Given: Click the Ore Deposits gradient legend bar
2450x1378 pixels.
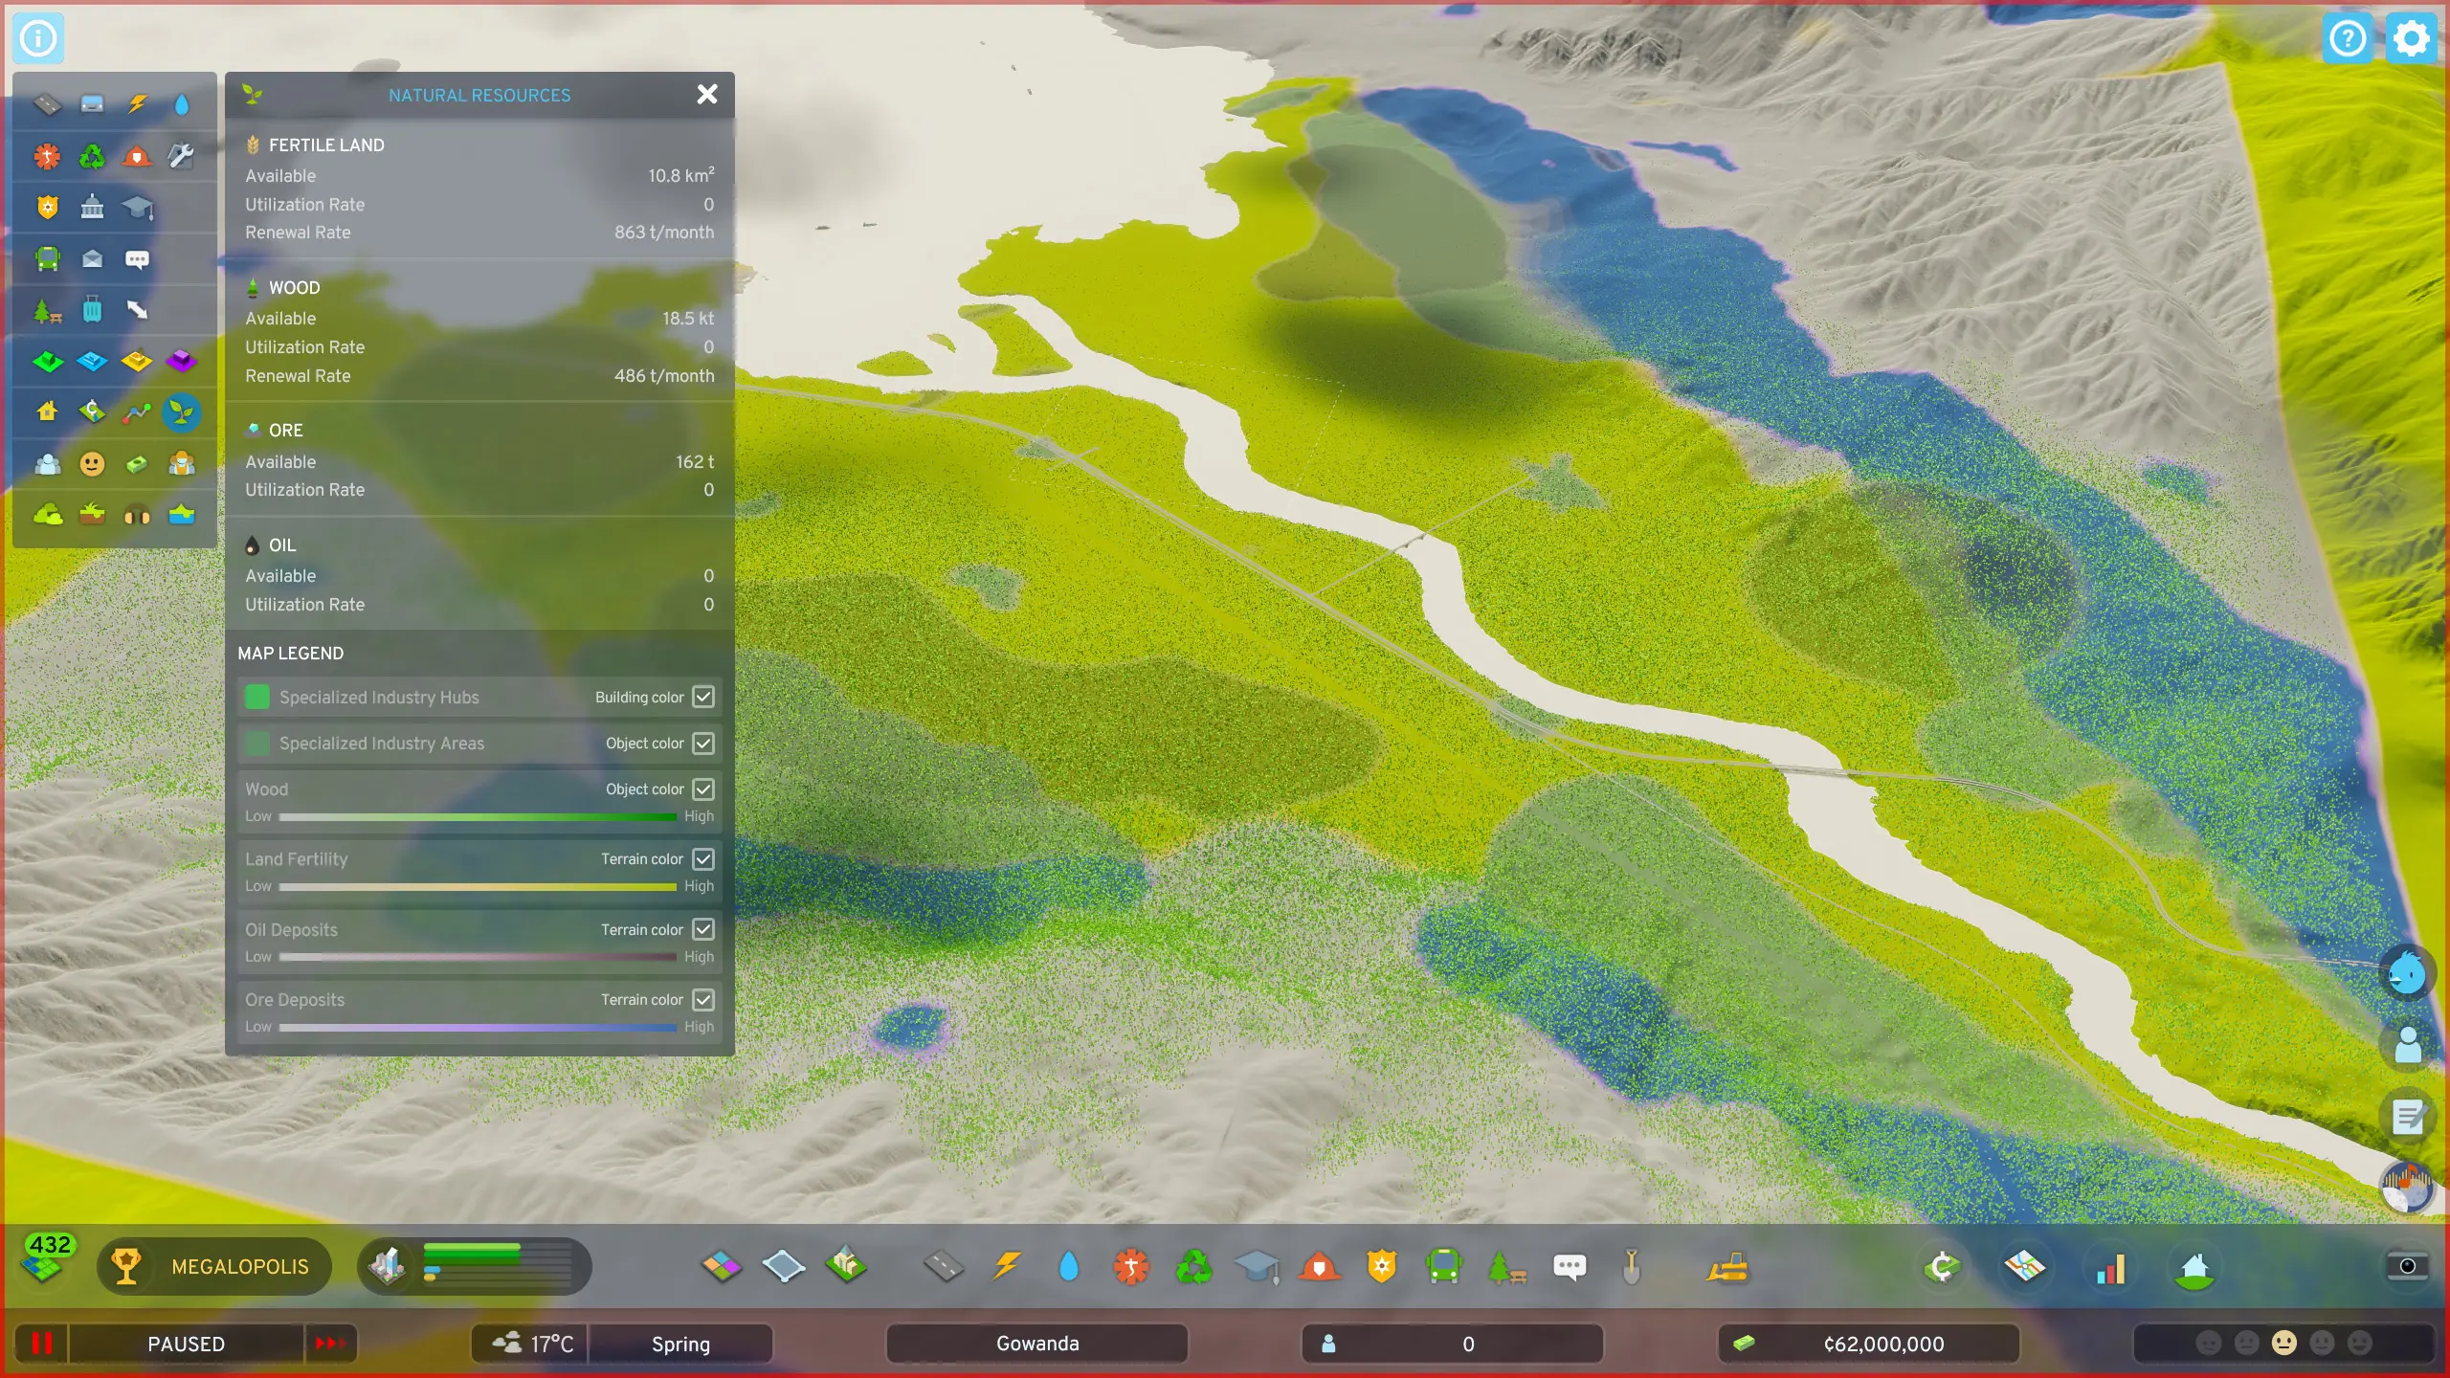Looking at the screenshot, I should (x=478, y=1027).
